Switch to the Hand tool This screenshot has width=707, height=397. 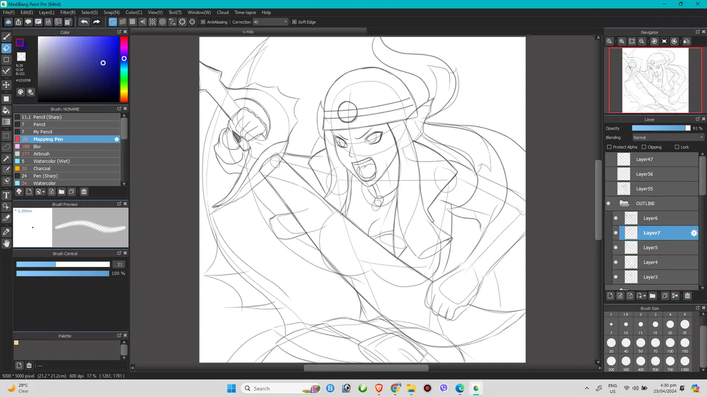coord(7,243)
